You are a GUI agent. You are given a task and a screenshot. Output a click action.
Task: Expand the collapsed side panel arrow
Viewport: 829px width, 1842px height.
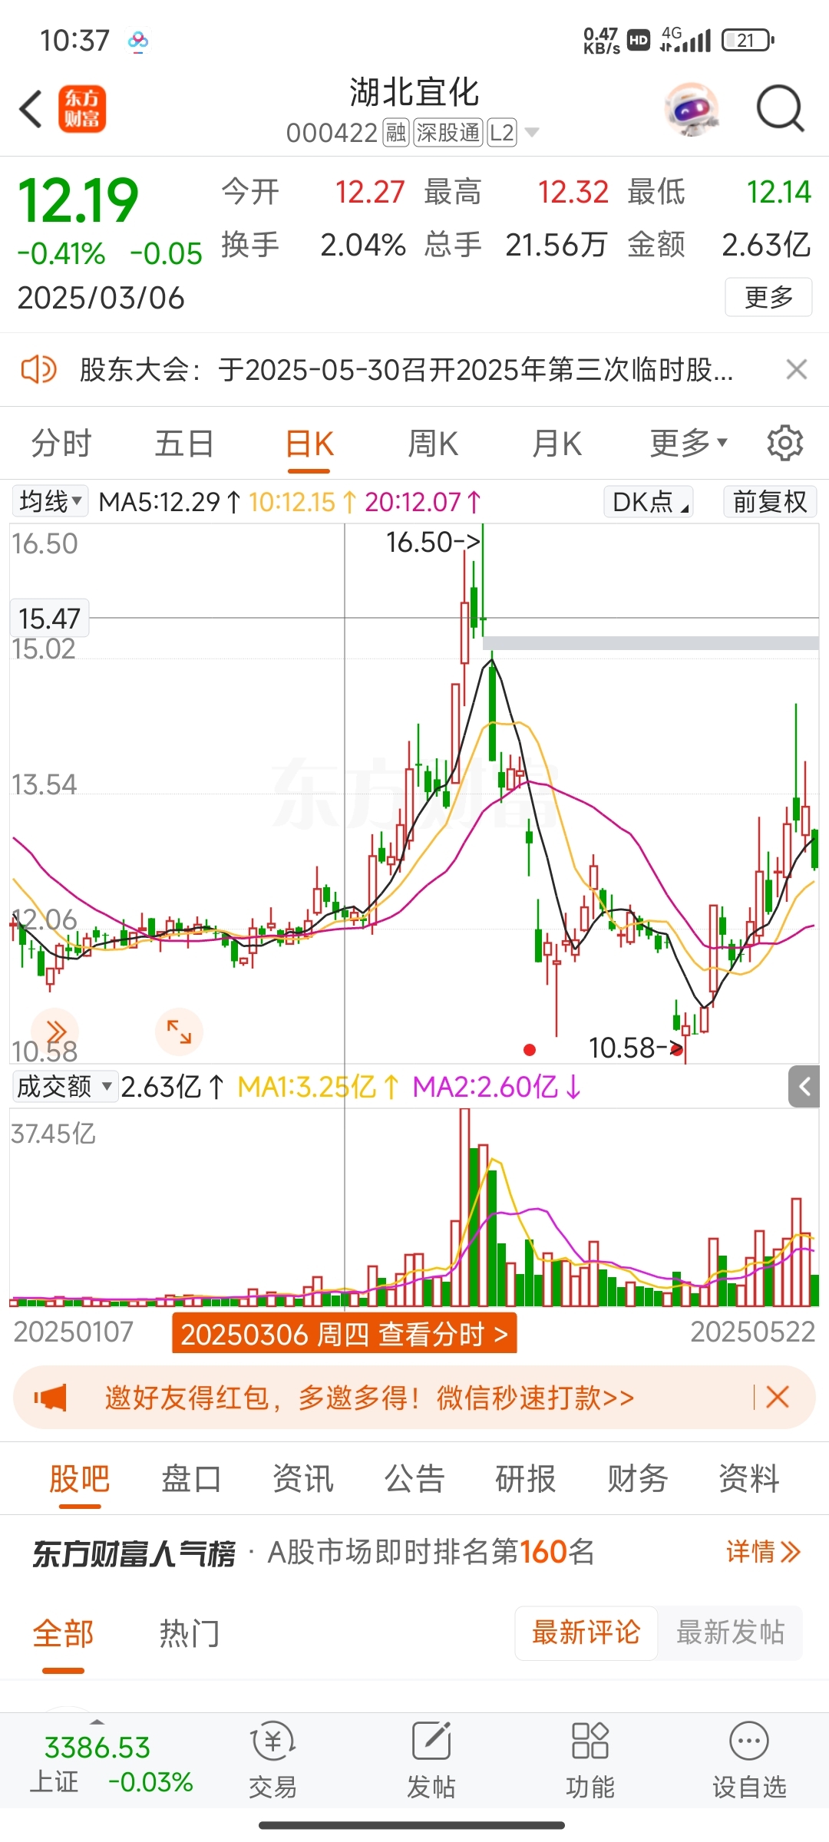[x=804, y=1086]
